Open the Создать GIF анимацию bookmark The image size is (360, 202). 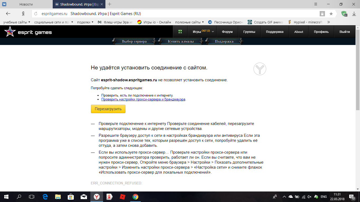tap(265, 22)
